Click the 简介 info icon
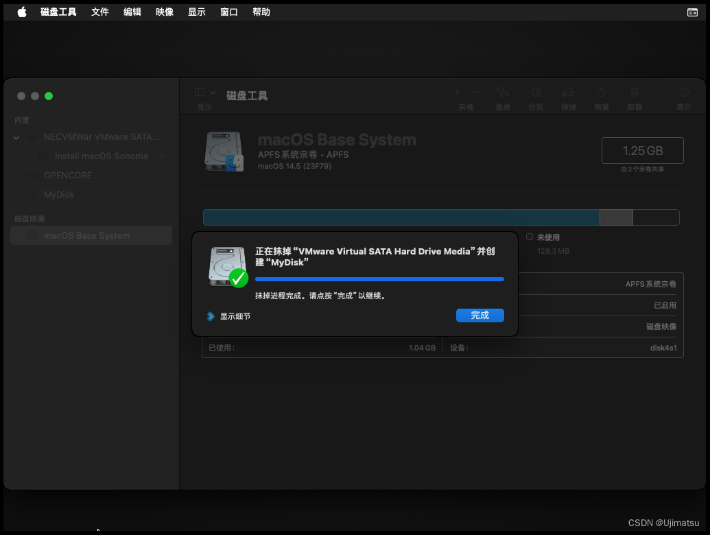 coord(684,93)
